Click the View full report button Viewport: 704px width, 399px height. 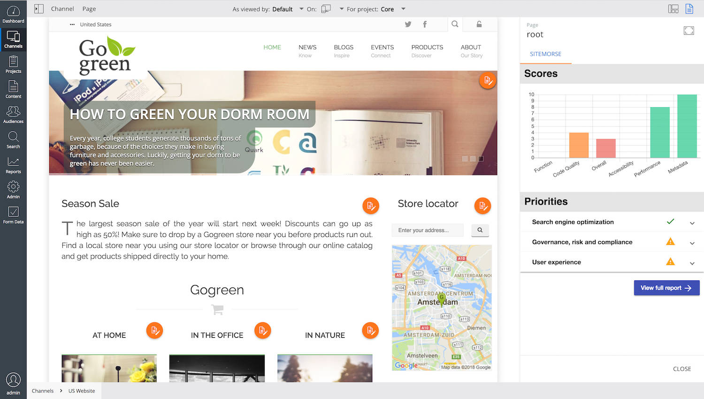tap(666, 288)
